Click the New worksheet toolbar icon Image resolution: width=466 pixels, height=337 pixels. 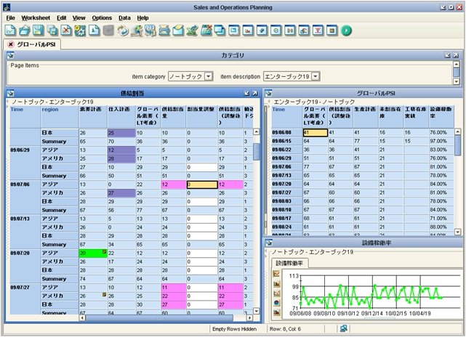tap(10, 31)
